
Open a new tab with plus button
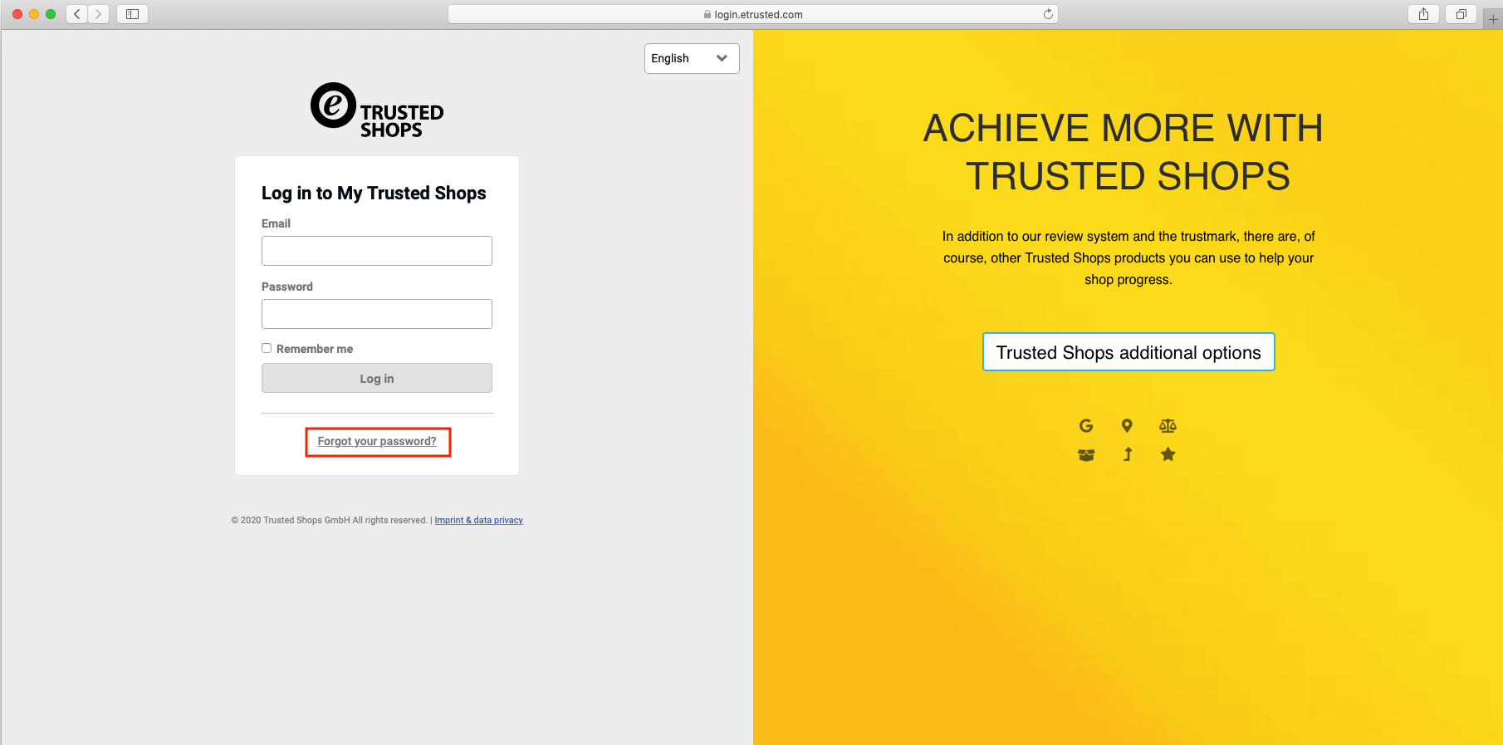tap(1493, 19)
